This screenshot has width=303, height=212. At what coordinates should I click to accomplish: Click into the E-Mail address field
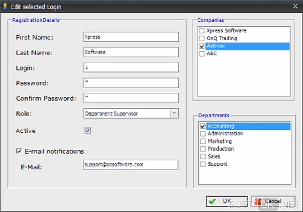point(131,165)
